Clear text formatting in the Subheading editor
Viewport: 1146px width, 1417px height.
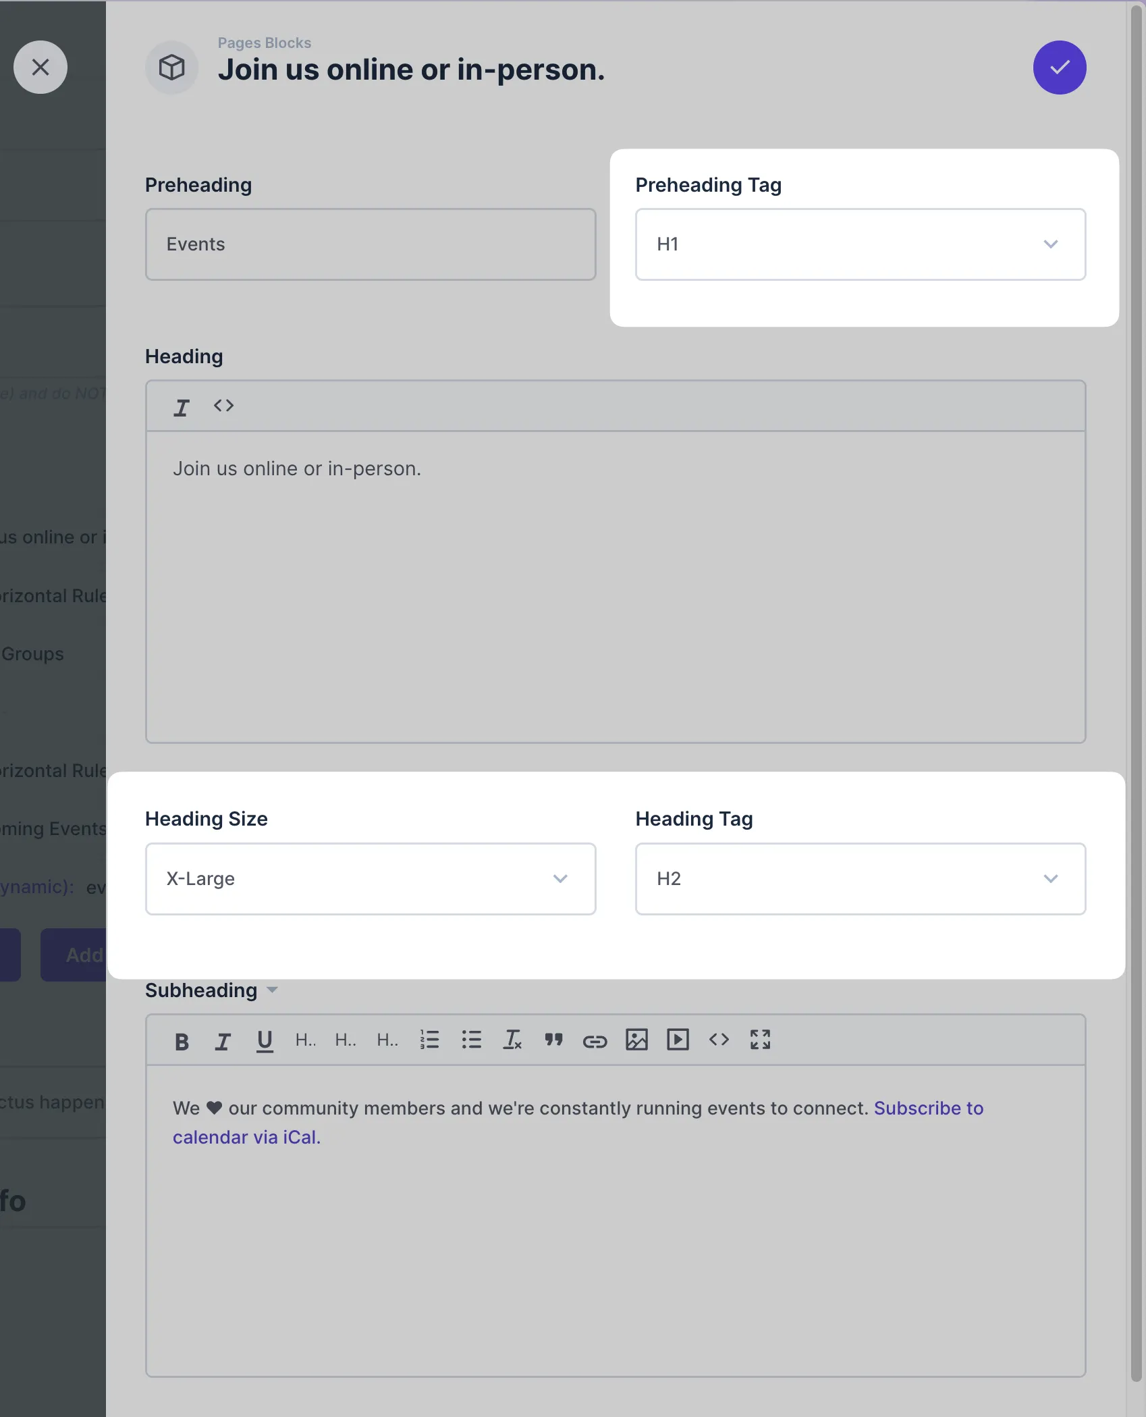513,1040
